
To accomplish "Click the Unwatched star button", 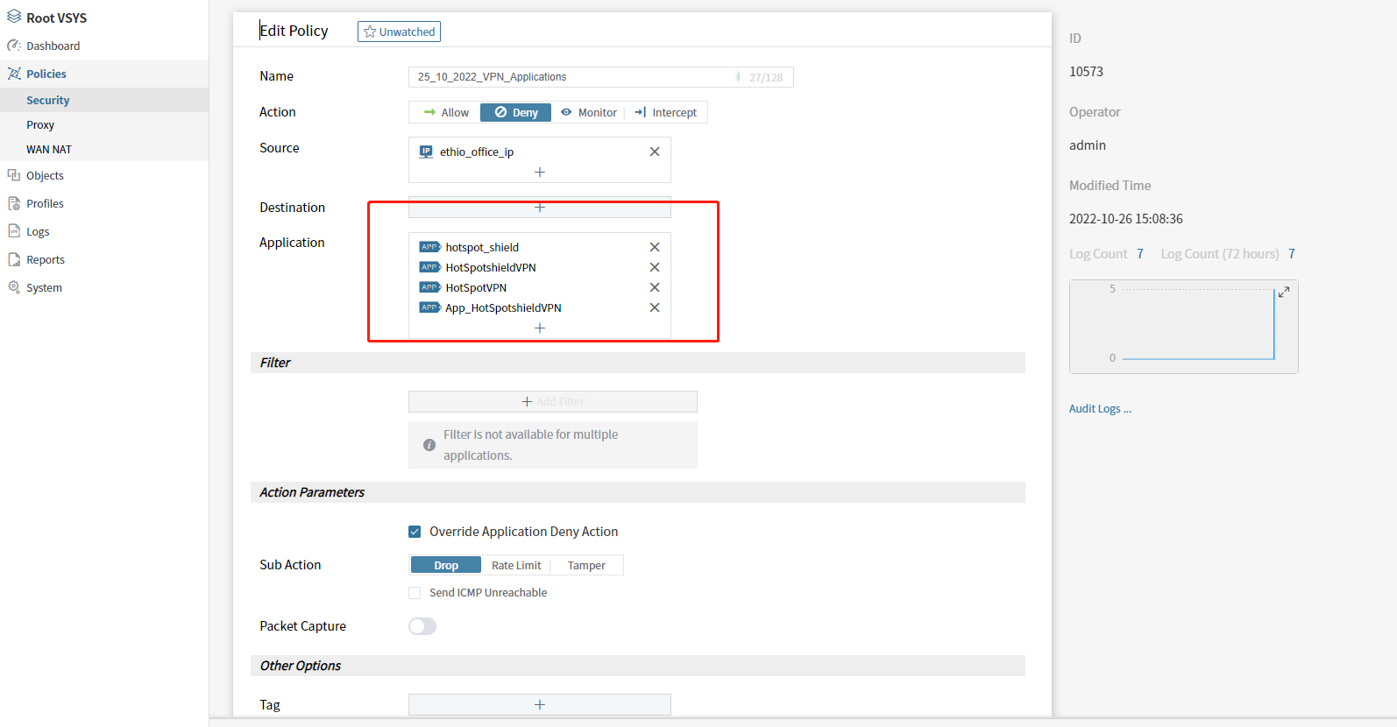I will tap(399, 32).
